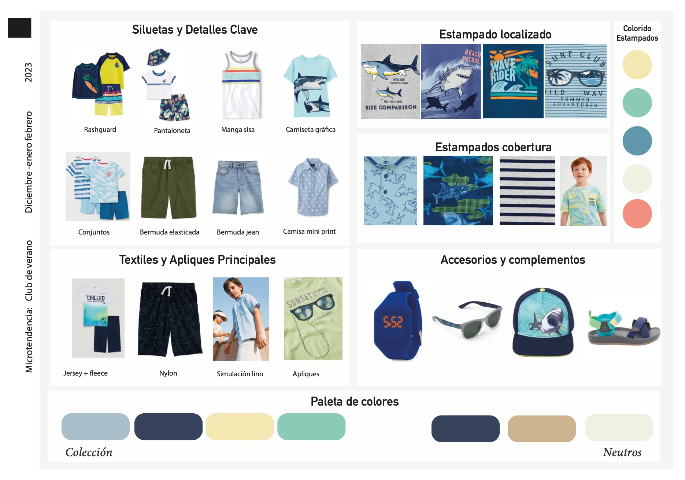Click the striped Manga sisa tank top

(x=241, y=84)
